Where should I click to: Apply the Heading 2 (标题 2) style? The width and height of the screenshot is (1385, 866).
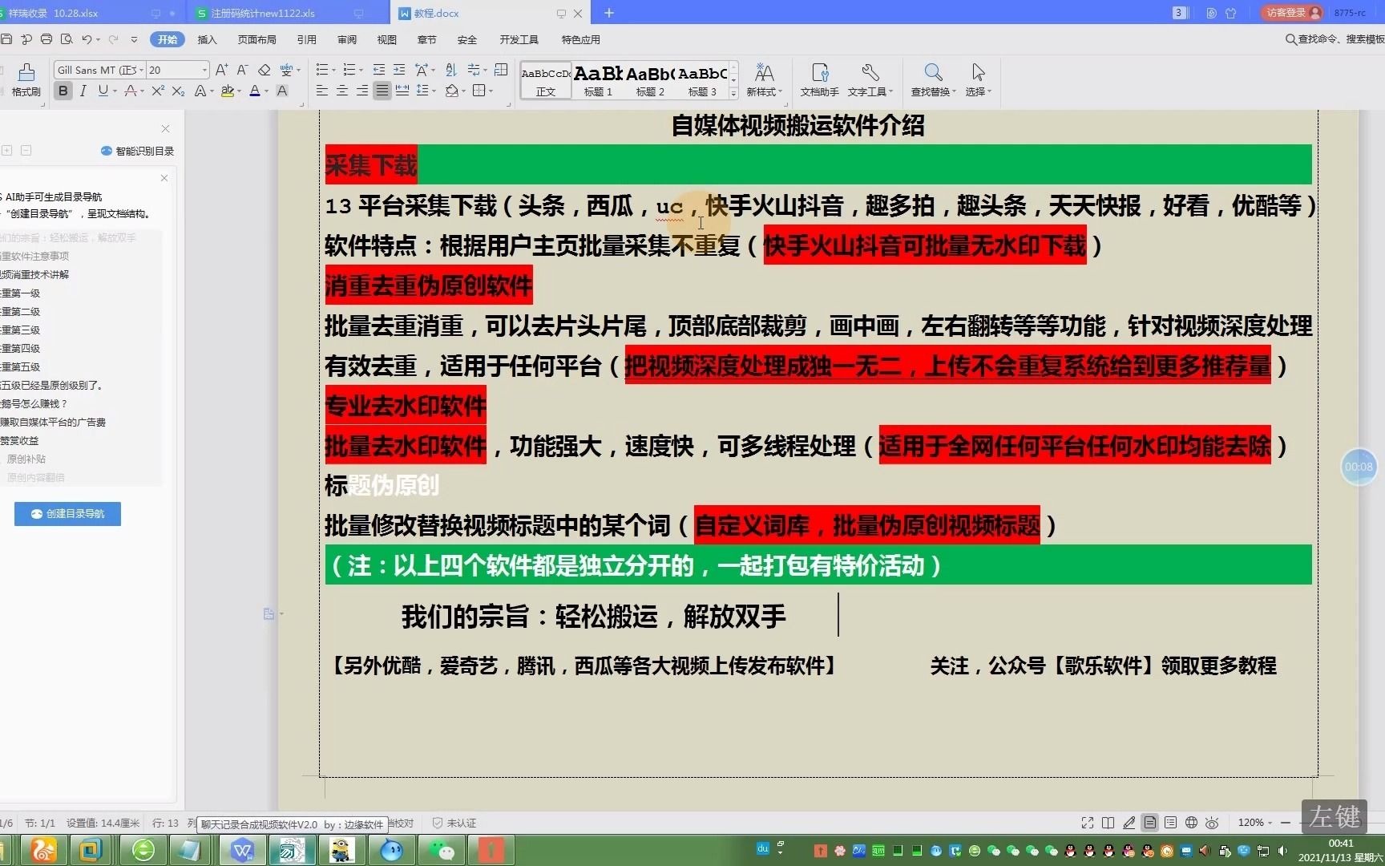[650, 80]
